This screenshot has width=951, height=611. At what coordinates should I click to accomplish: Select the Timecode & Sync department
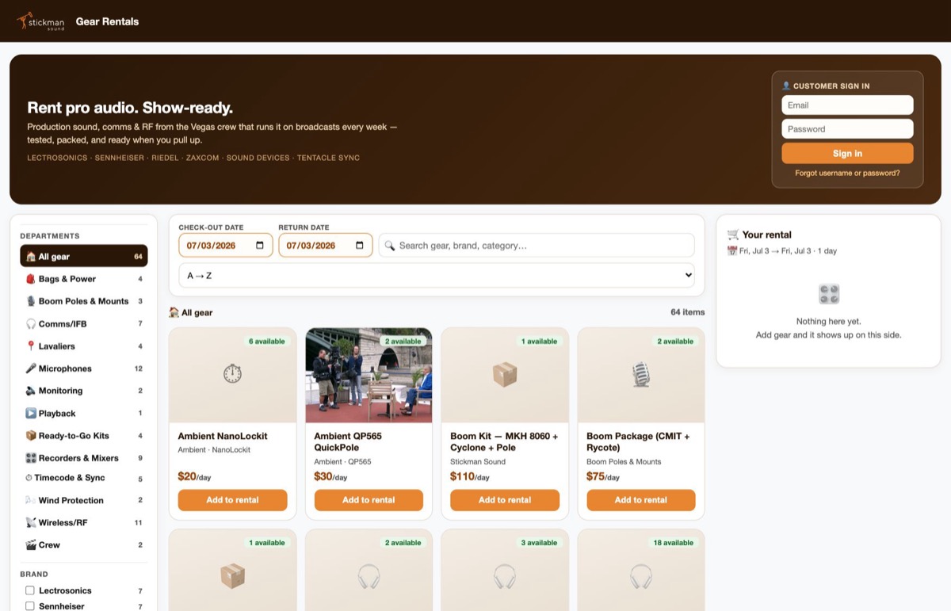tap(84, 478)
